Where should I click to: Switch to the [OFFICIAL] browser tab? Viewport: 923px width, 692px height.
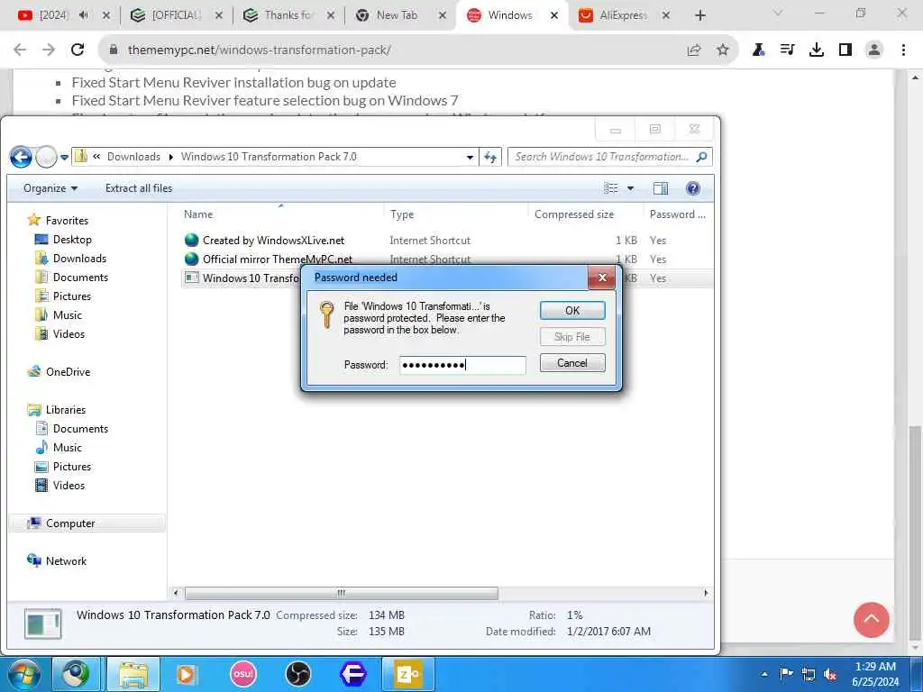176,15
